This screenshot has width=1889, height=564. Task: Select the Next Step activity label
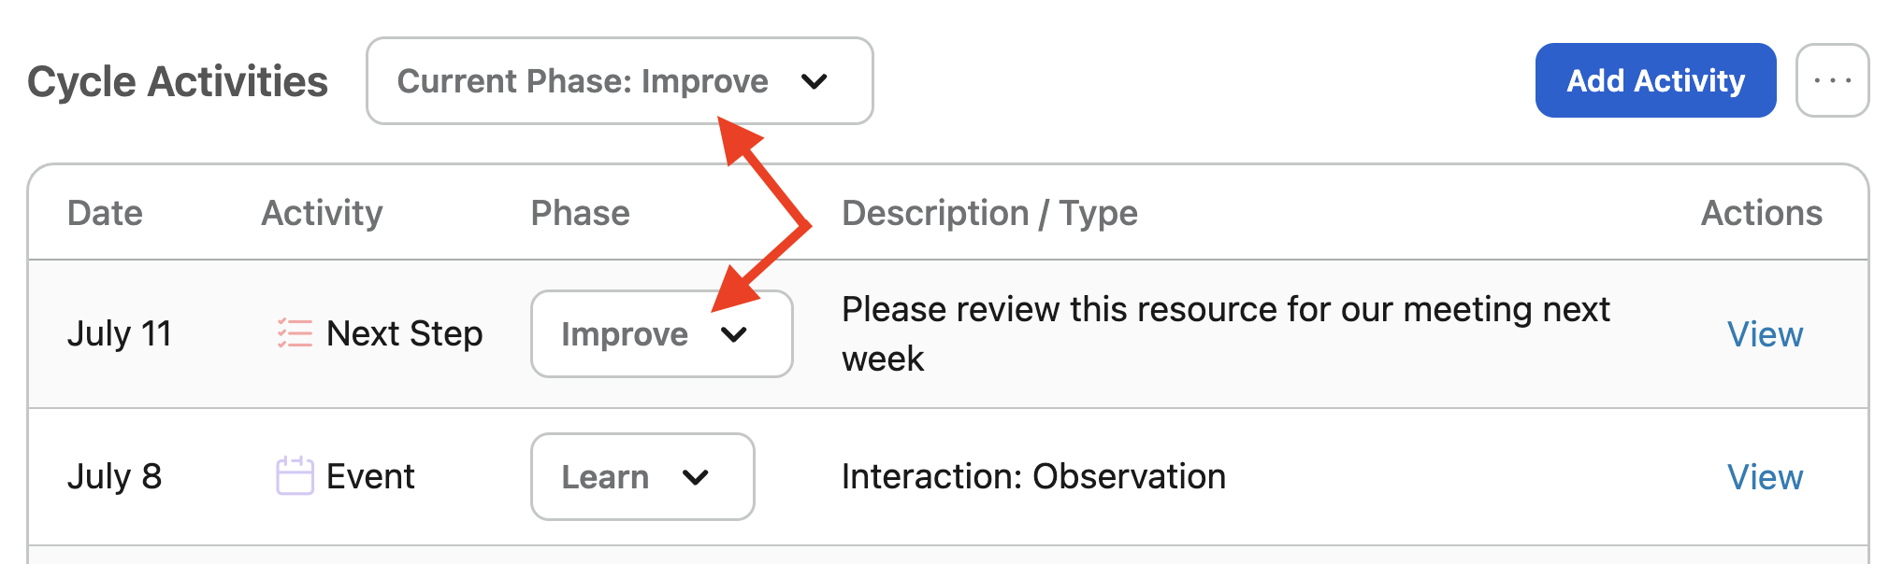pyautogui.click(x=404, y=333)
